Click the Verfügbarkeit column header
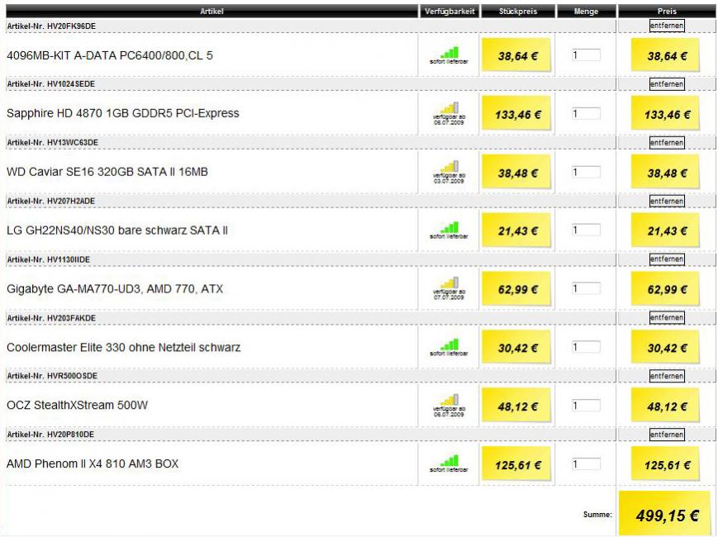This screenshot has width=718, height=537. [x=449, y=11]
